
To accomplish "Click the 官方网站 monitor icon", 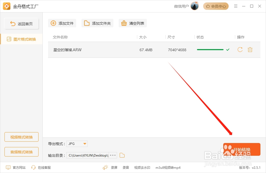I will [x=8, y=167].
